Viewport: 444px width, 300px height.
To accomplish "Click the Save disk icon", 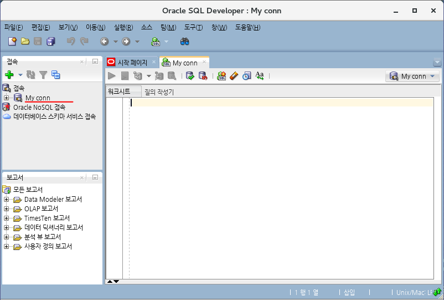I will (x=38, y=42).
